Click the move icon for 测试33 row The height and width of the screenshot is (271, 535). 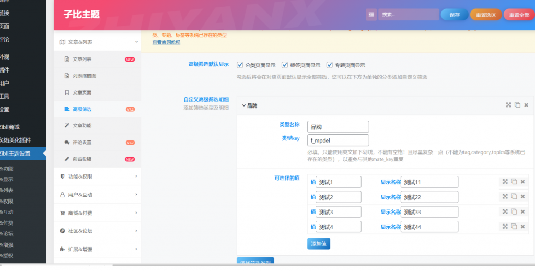[505, 211]
